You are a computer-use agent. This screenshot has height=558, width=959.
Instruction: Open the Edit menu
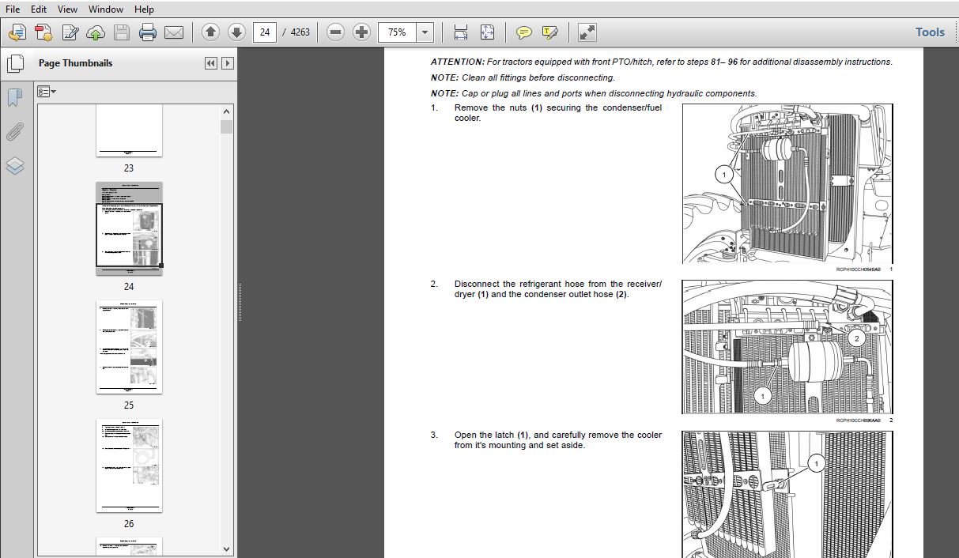point(39,9)
